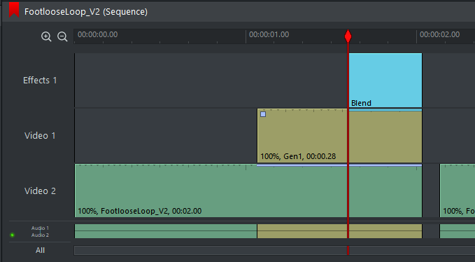Click the Audio 1 track label
Screen dimensions: 475x262
(40, 228)
